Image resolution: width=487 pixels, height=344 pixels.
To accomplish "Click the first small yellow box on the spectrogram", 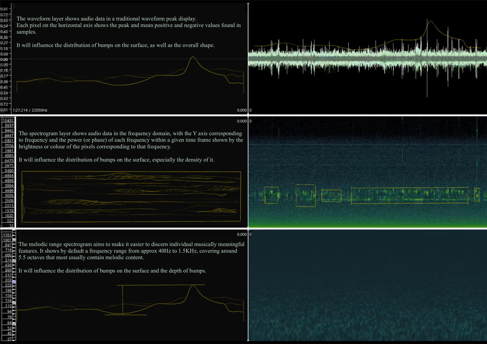I will 271,195.
